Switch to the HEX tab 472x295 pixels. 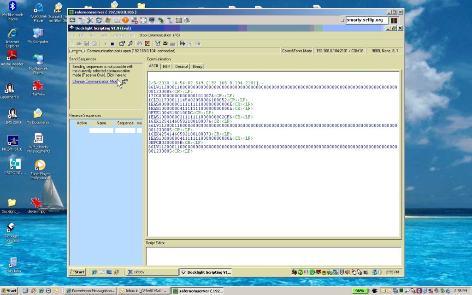(166, 66)
